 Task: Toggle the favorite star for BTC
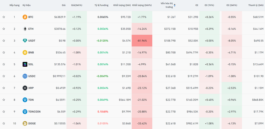4,17
